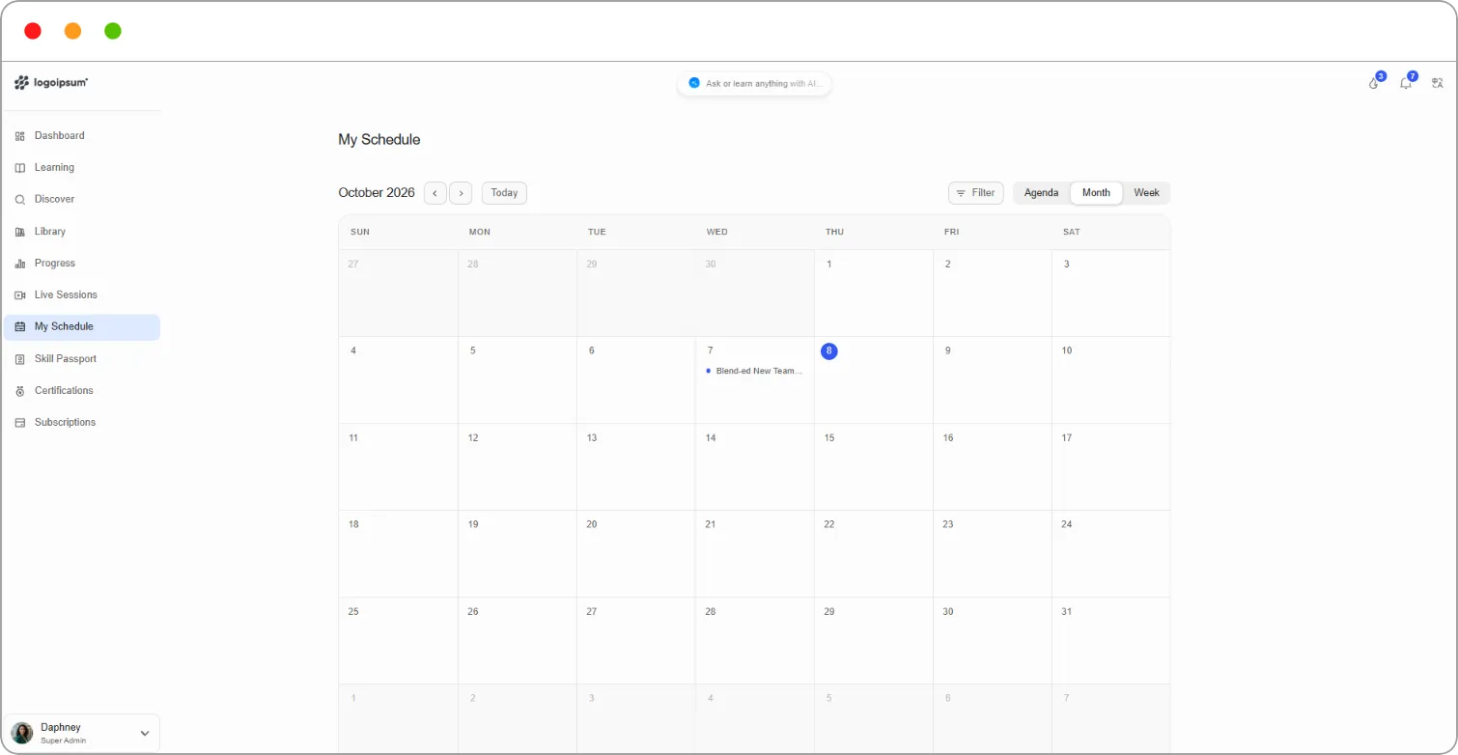
Task: Go to the Progress bar-chart icon
Action: [x=20, y=264]
